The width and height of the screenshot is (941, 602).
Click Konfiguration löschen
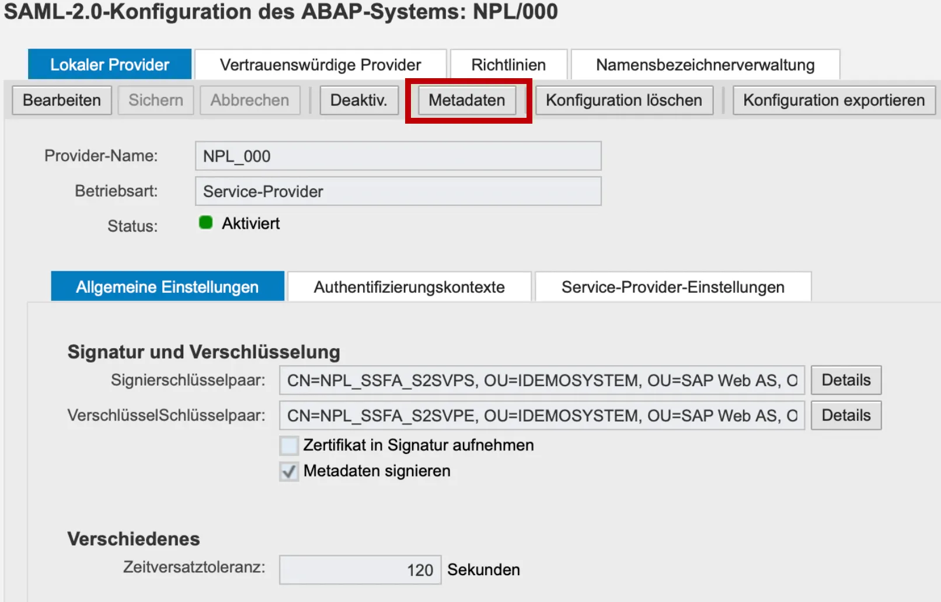(623, 100)
